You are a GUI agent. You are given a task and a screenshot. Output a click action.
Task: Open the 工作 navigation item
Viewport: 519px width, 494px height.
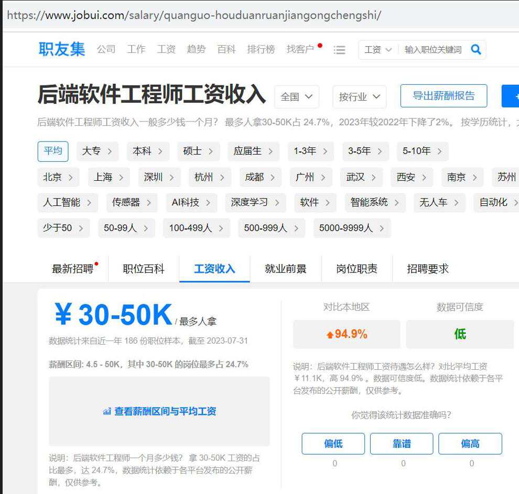coord(136,49)
